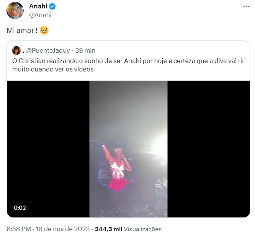The height and width of the screenshot is (235, 255).
Task: Click the '8:58 PM' post time
Action: click(19, 229)
